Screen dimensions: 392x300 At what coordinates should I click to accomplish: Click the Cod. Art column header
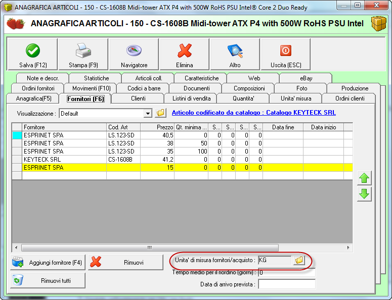tap(123, 127)
